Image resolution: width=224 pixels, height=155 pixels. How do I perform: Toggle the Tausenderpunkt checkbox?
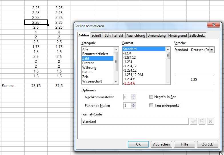[151, 105]
